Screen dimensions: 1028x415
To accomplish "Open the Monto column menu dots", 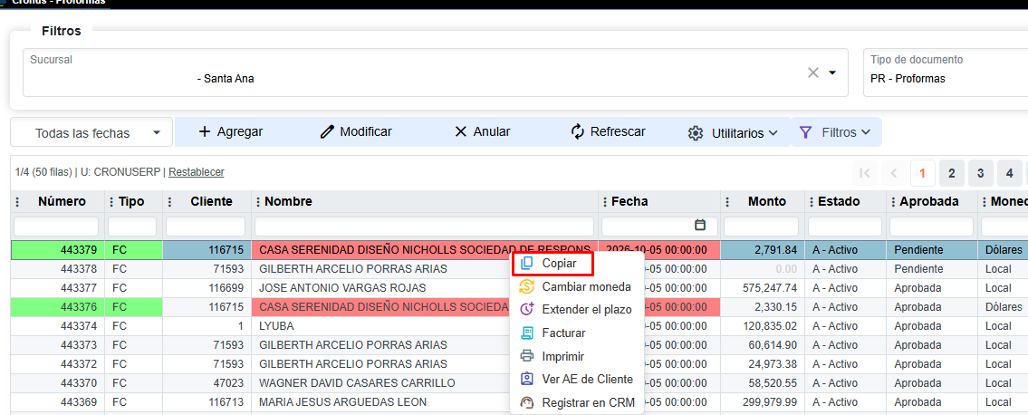I will [x=728, y=202].
